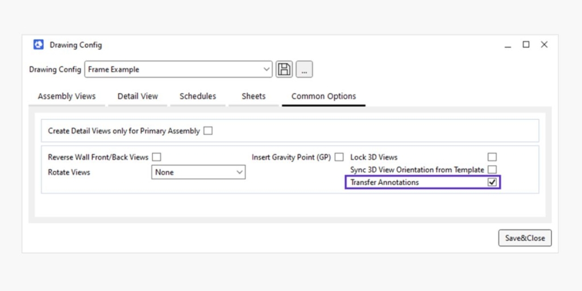
Task: Open the Detail View tab
Action: (138, 97)
